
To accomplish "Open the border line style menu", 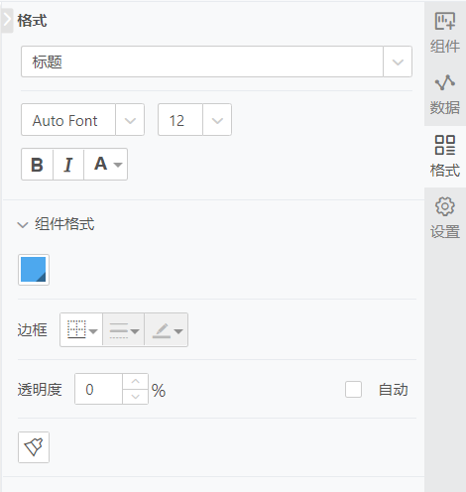I will 124,330.
